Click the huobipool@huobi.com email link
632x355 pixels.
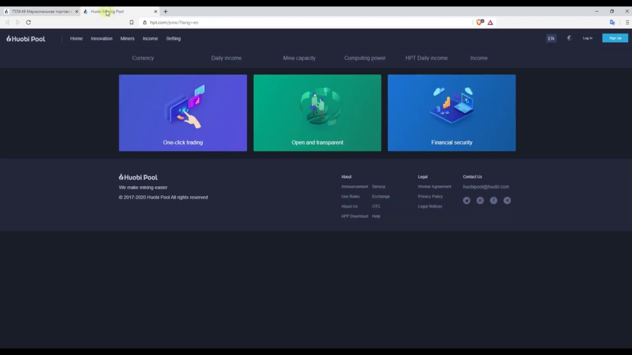coord(486,186)
